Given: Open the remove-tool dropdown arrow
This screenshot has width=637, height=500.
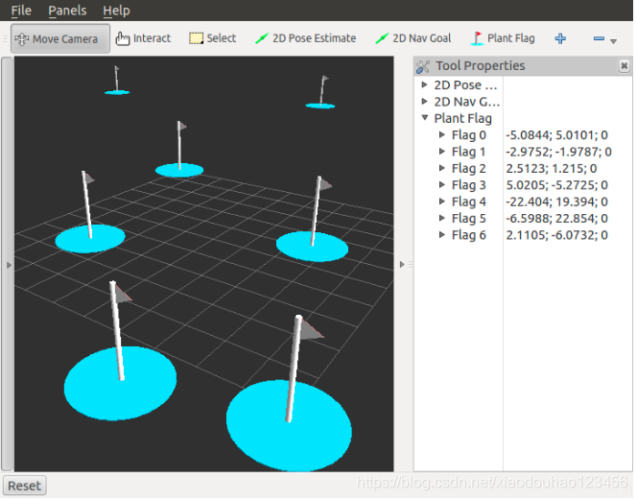Looking at the screenshot, I should (x=614, y=41).
